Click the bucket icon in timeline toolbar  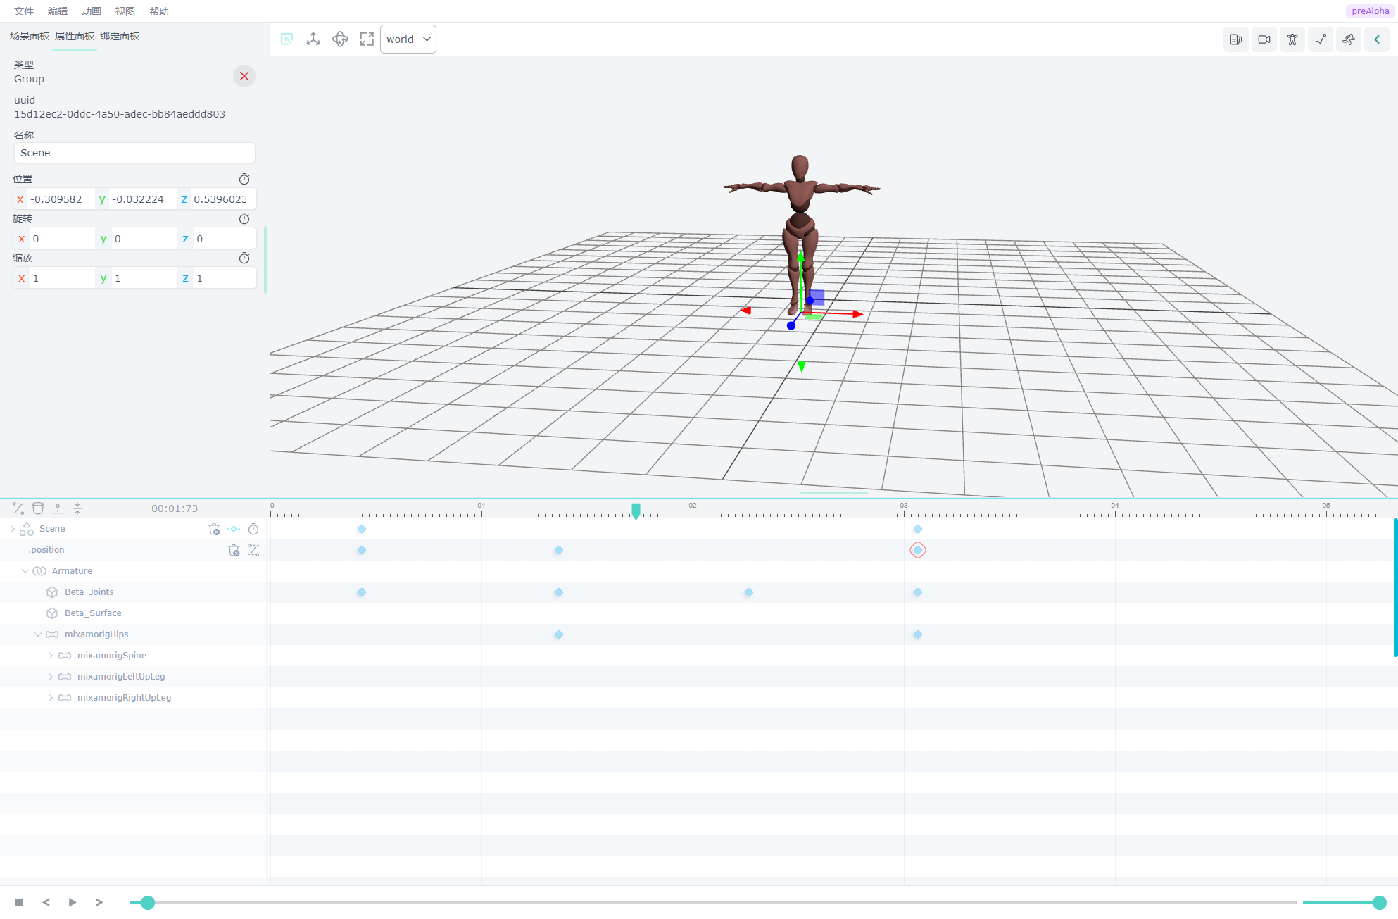tap(38, 508)
